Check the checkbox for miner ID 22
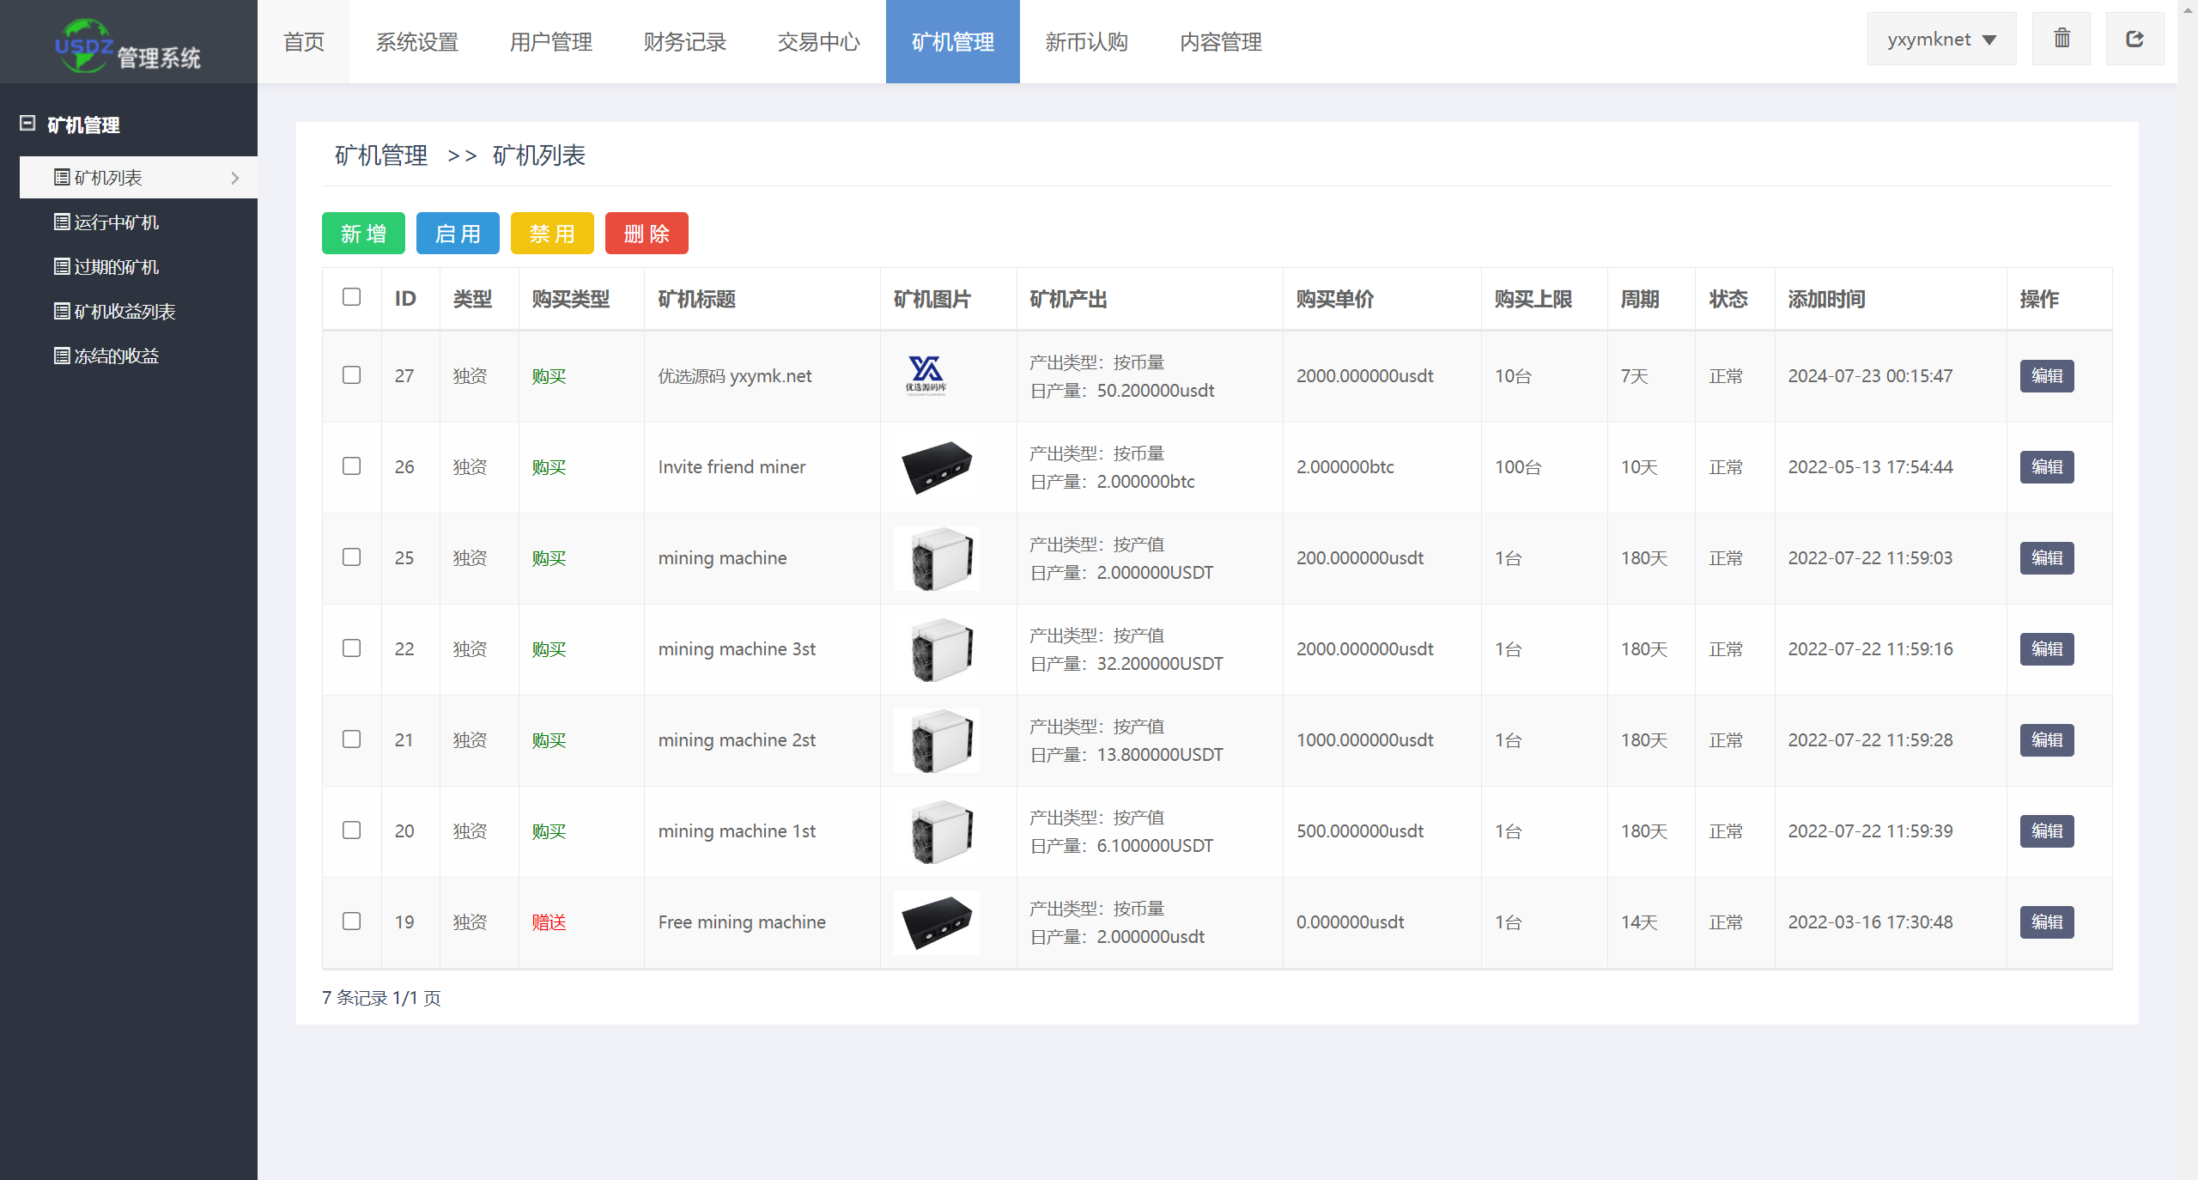Screen dimensions: 2198x1180 (x=351, y=648)
